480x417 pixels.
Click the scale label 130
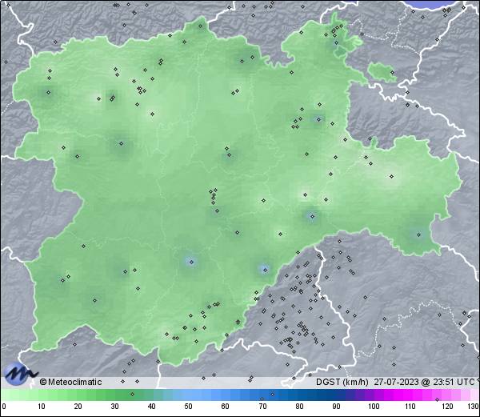tap(473, 407)
